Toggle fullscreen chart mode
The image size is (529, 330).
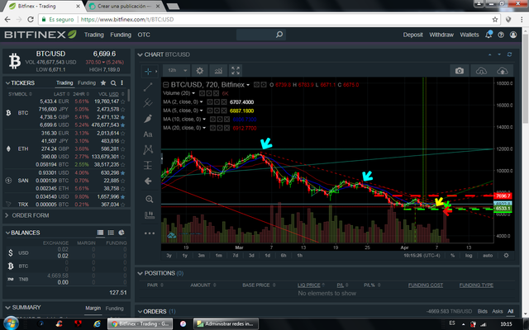point(236,71)
